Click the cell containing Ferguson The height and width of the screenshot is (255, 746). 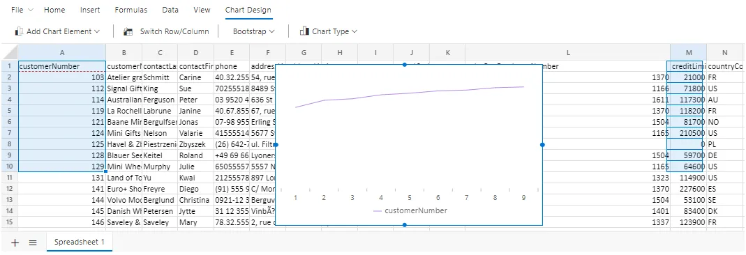coord(160,100)
